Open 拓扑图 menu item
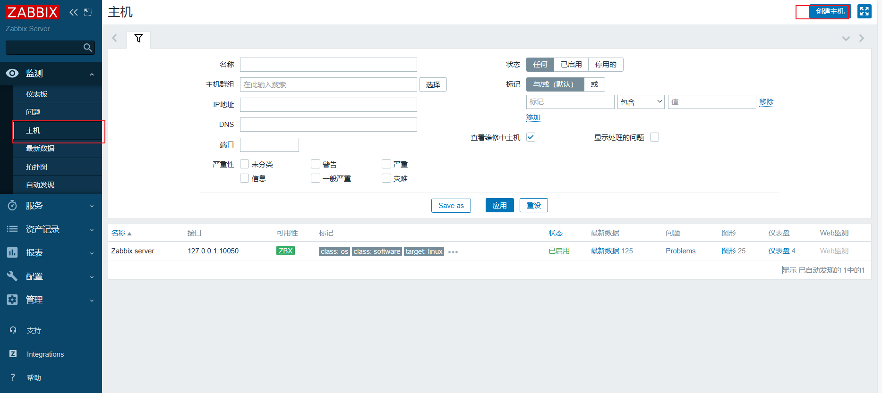 57,167
